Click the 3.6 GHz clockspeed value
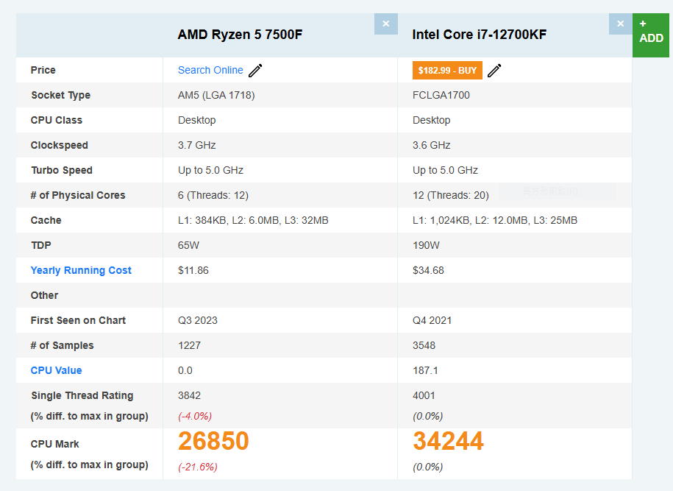Screen dimensions: 673x491 [x=431, y=145]
